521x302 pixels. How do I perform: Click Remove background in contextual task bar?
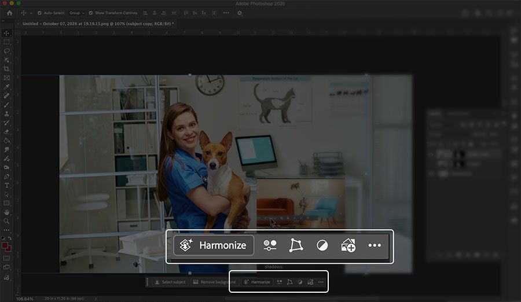(214, 282)
